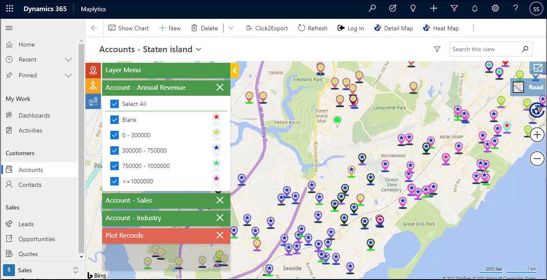Screen dimensions: 547x280
Task: Open Detail Map
Action: (393, 28)
